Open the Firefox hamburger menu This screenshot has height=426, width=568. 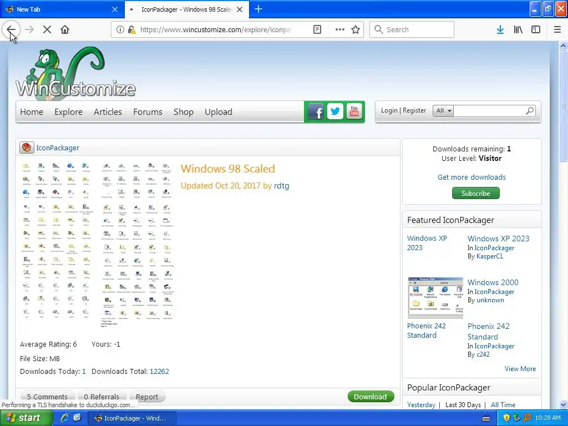[x=557, y=29]
